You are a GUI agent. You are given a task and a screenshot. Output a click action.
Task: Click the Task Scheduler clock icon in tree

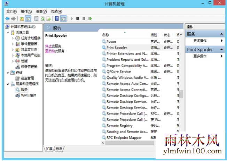point(17,38)
